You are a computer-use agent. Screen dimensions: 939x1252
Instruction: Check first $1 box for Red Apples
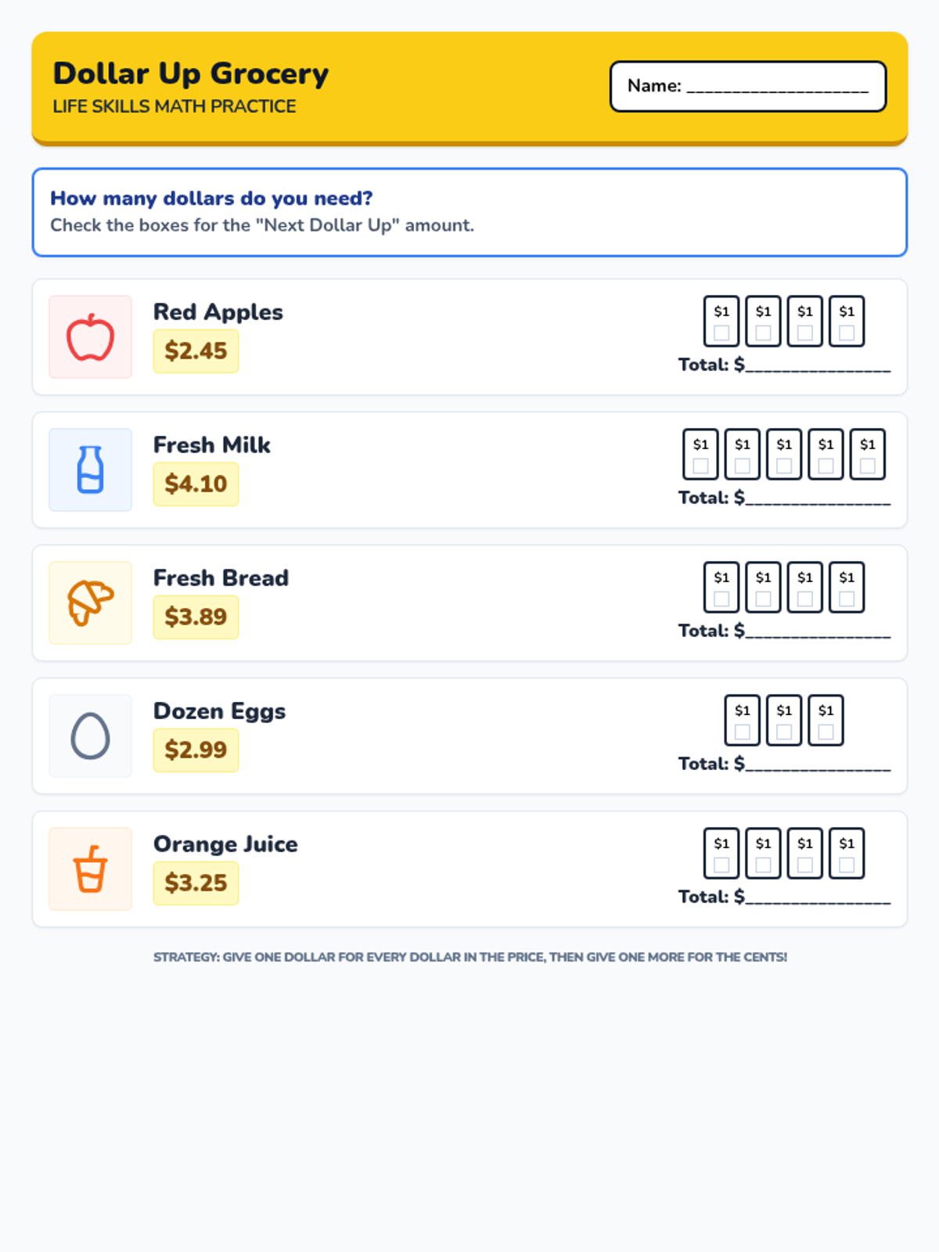coord(721,333)
